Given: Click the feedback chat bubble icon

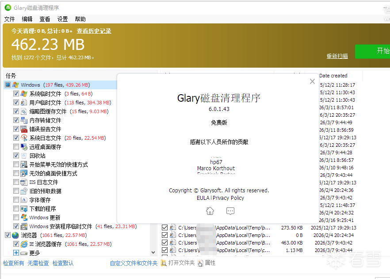Looking at the screenshot, I should click(x=230, y=211).
